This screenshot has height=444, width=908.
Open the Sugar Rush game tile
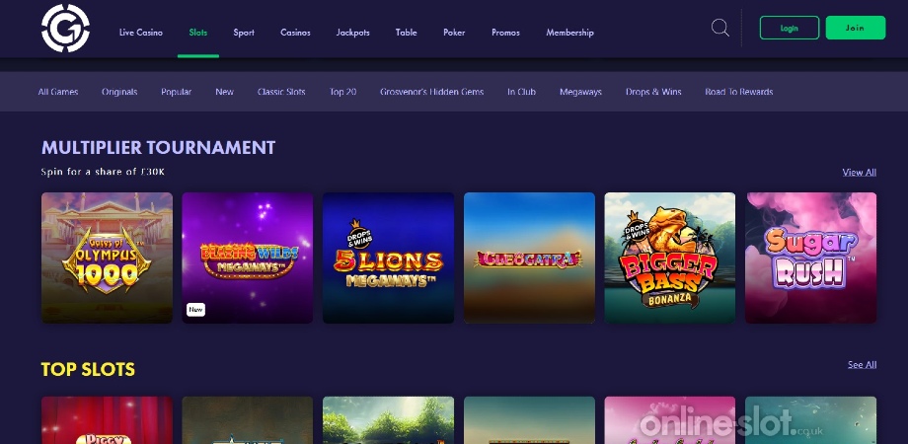[810, 258]
